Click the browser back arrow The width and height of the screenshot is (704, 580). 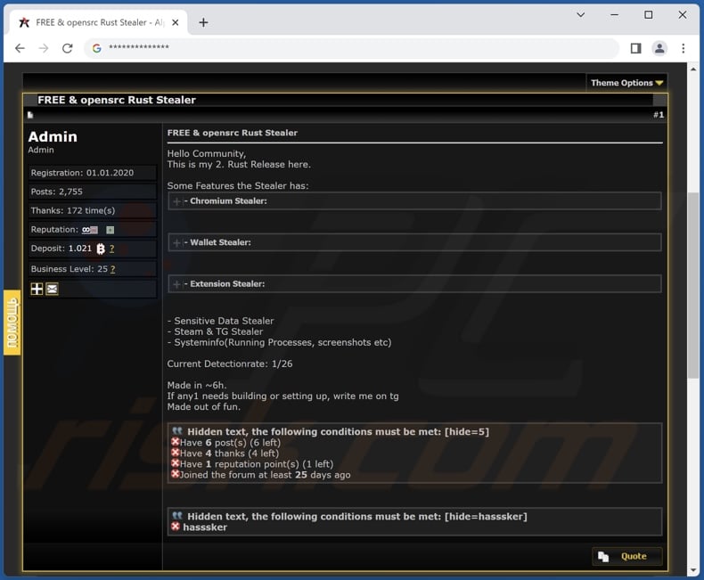pos(20,48)
